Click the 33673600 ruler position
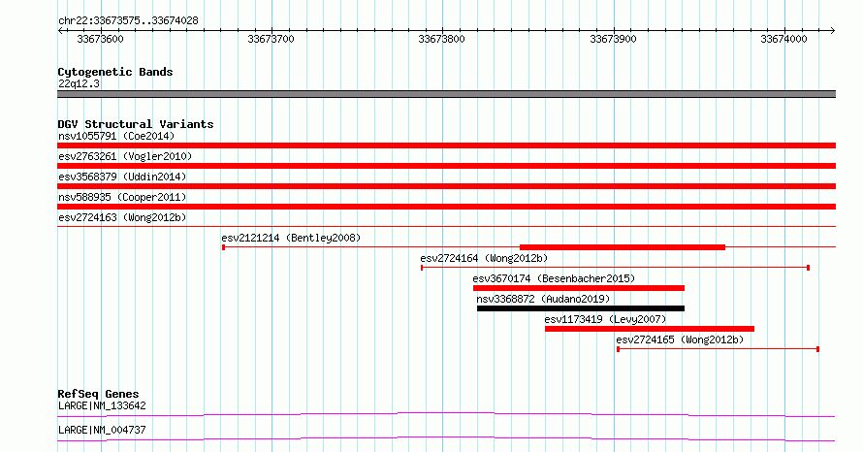Image resolution: width=863 pixels, height=452 pixels. point(100,39)
